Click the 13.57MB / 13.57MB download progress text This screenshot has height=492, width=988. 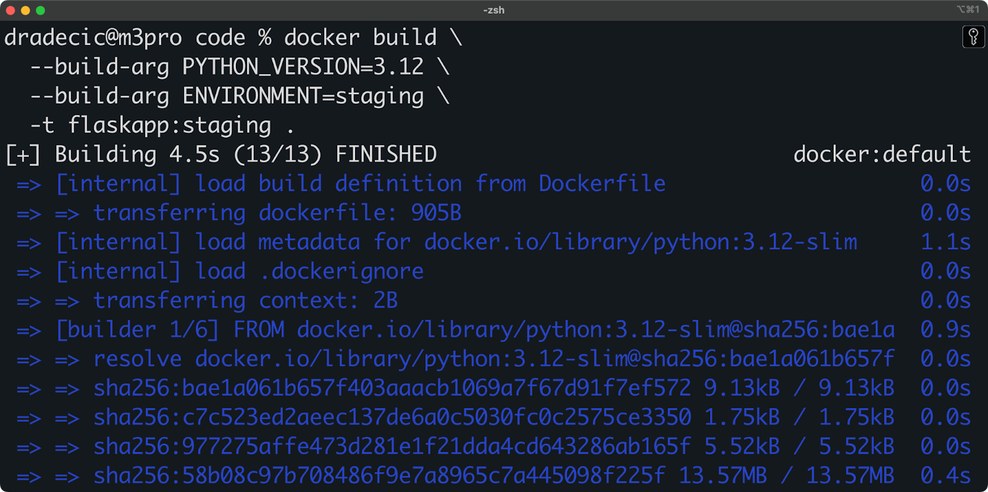786,476
